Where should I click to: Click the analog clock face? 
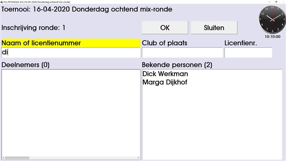point(272,19)
